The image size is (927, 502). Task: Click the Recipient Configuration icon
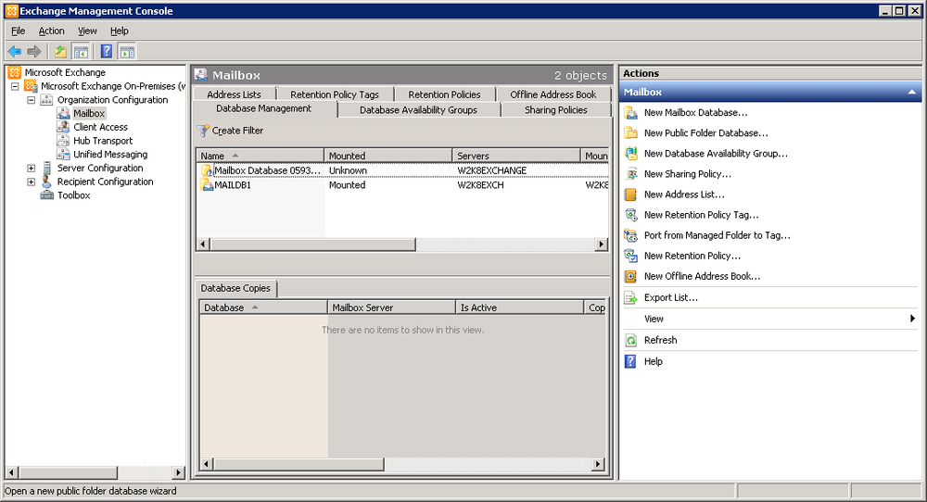[x=46, y=182]
